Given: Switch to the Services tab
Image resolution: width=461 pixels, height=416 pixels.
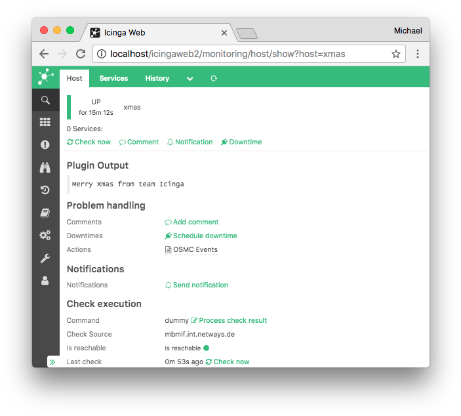Looking at the screenshot, I should [113, 78].
